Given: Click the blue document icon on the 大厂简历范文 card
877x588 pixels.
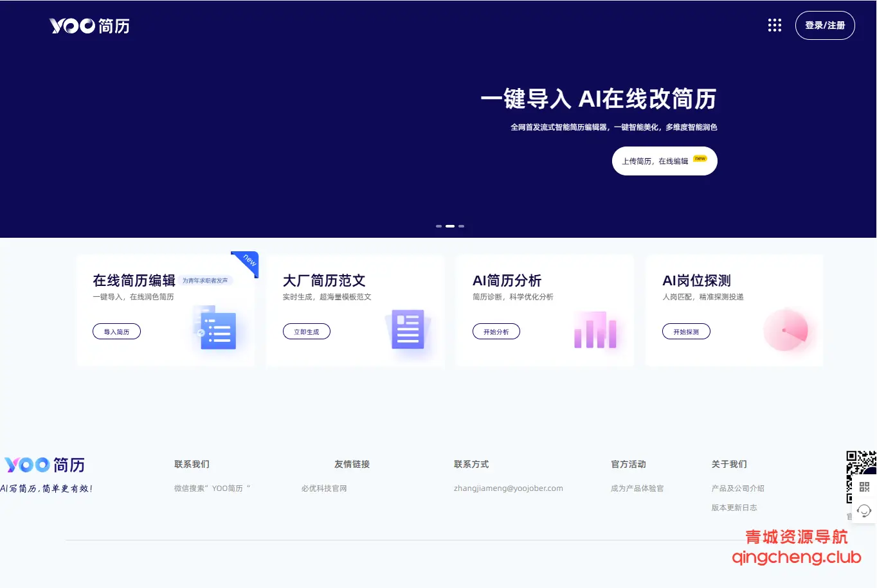Looking at the screenshot, I should pyautogui.click(x=408, y=330).
